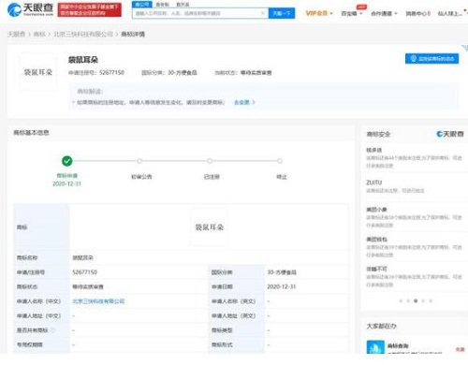Expand the VIP会员 dropdown menu
Screen dimensions: 468x365
click(319, 13)
